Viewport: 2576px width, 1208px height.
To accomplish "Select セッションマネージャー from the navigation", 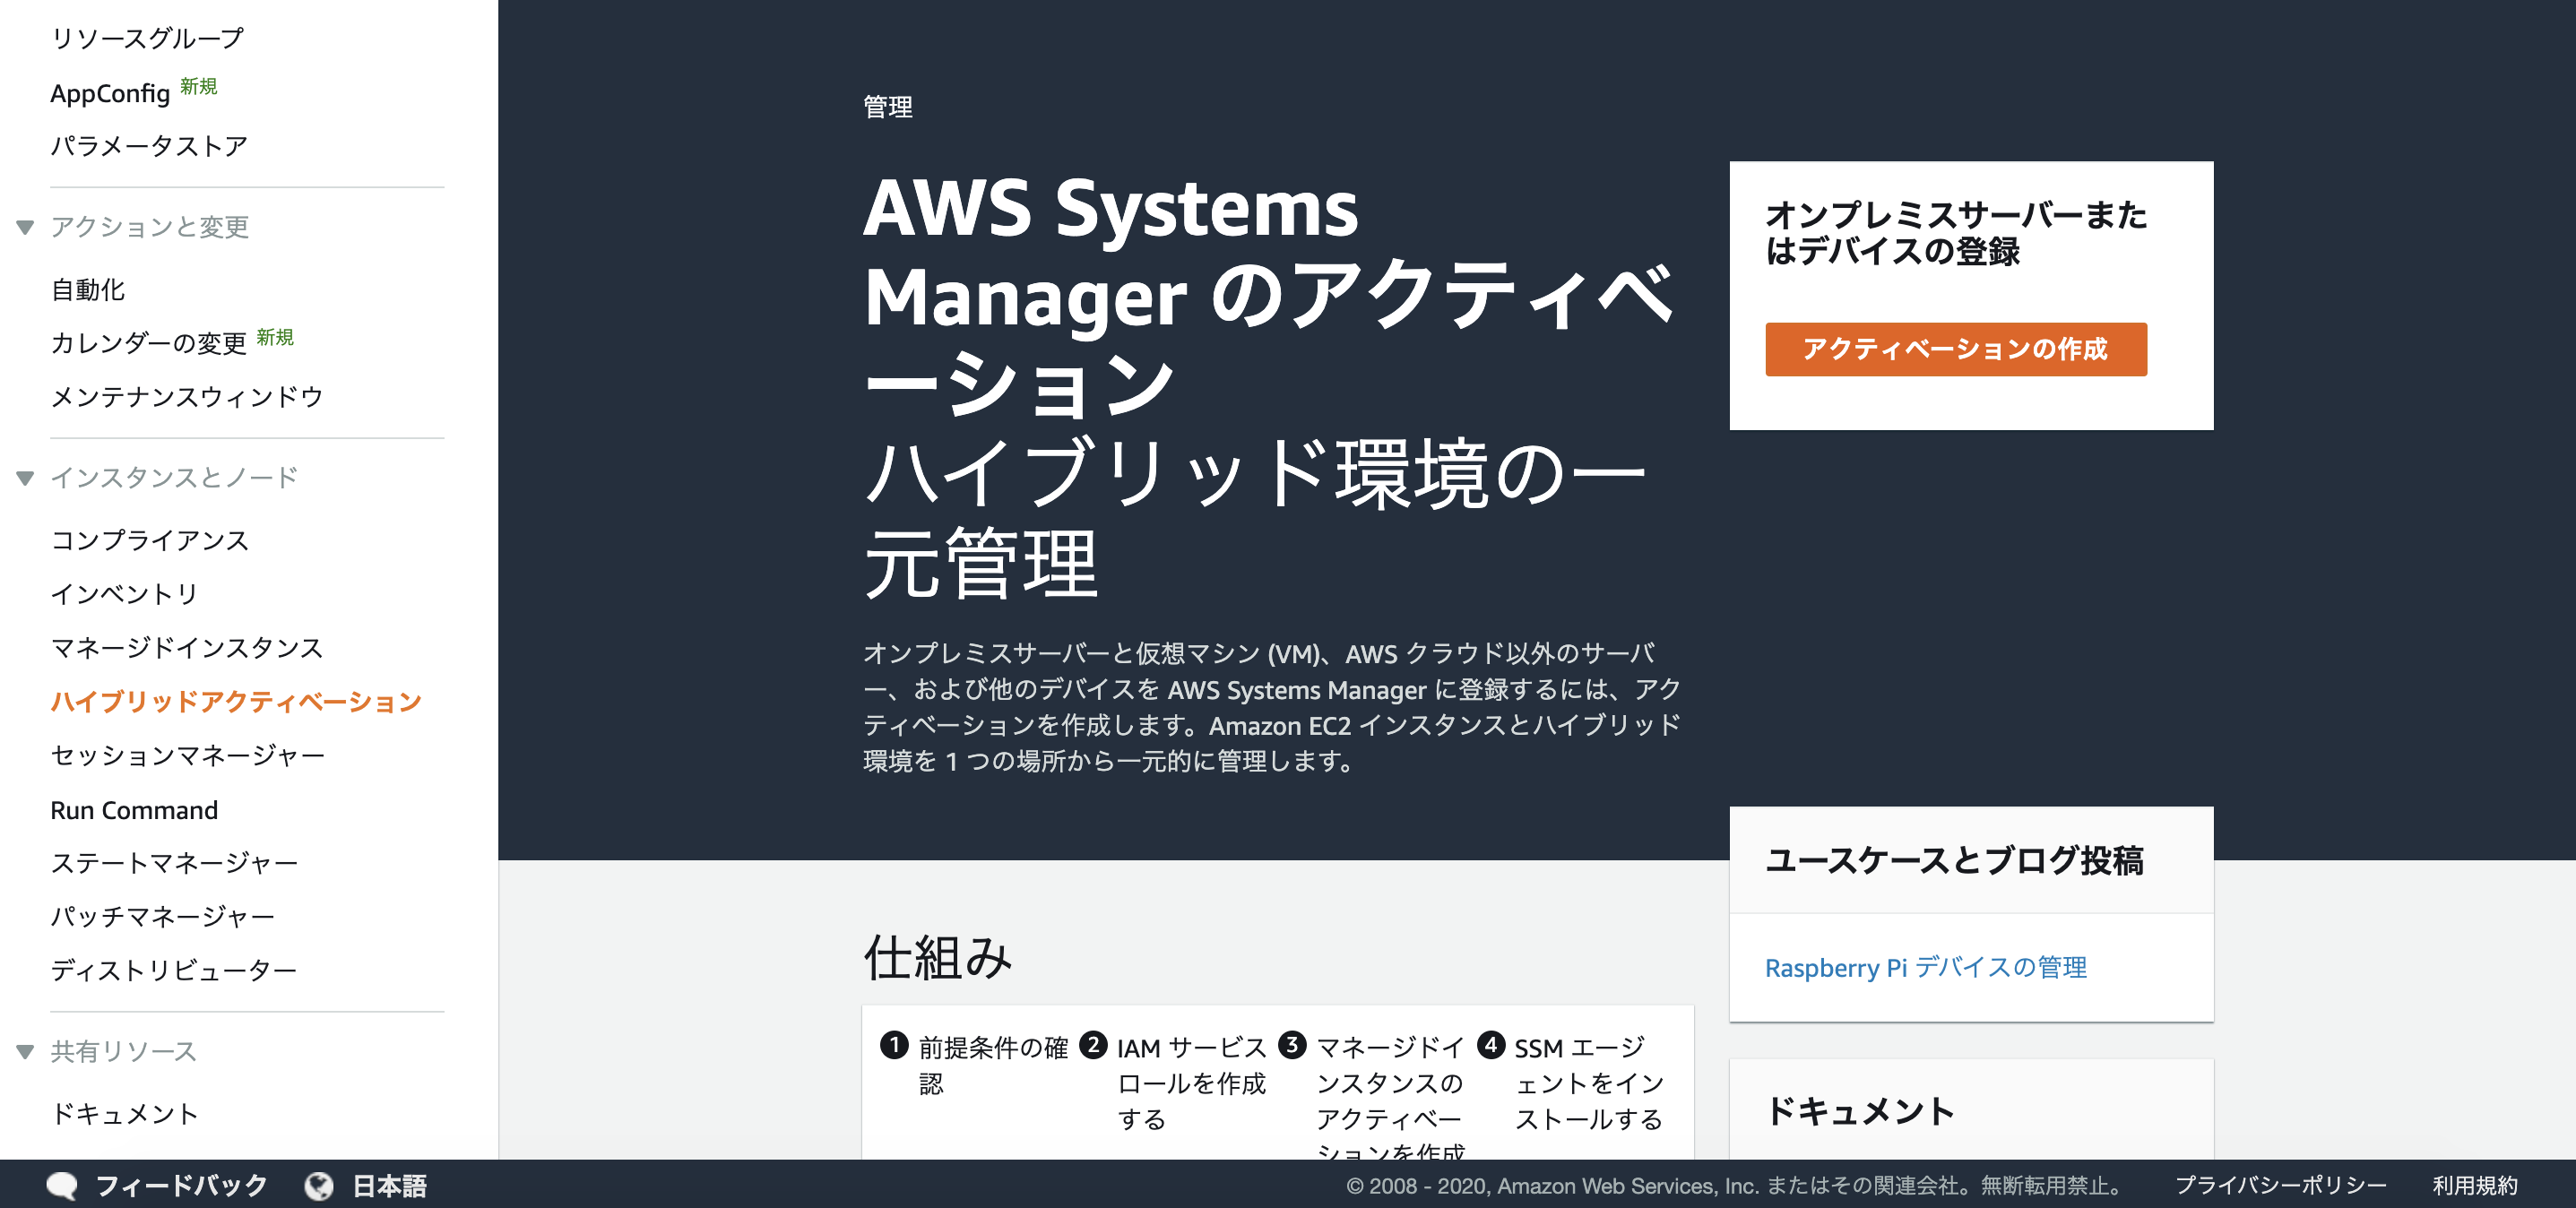I will tap(187, 755).
